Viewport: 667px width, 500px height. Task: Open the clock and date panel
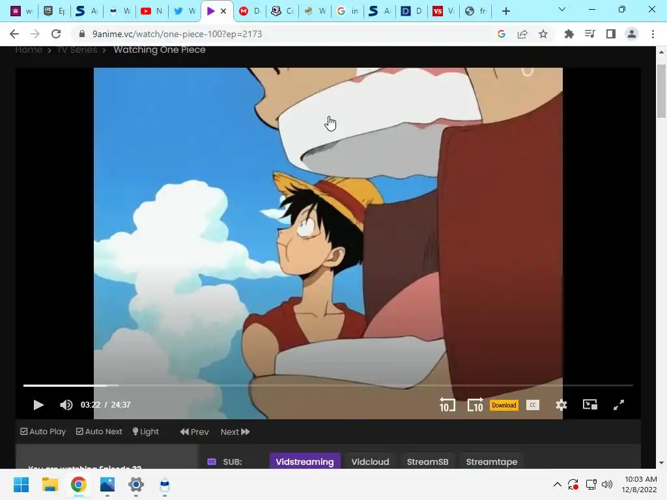640,484
